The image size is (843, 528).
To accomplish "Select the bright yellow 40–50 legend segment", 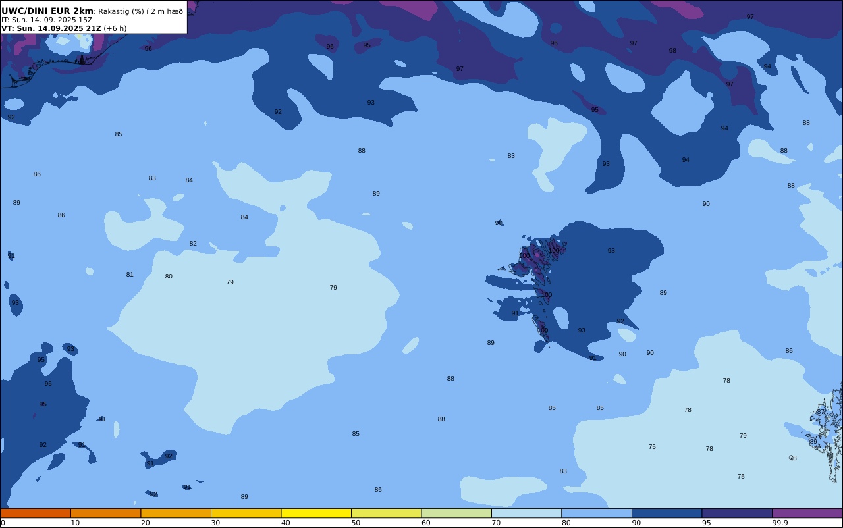I will click(316, 513).
